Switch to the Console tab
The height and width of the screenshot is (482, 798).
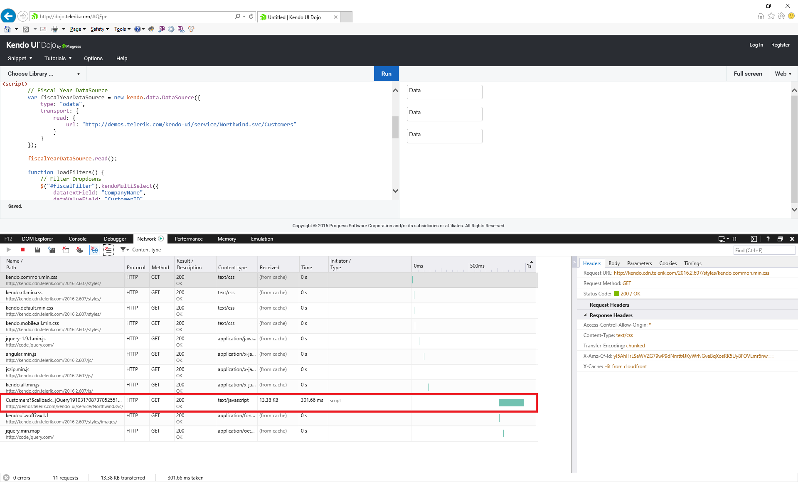(x=77, y=239)
